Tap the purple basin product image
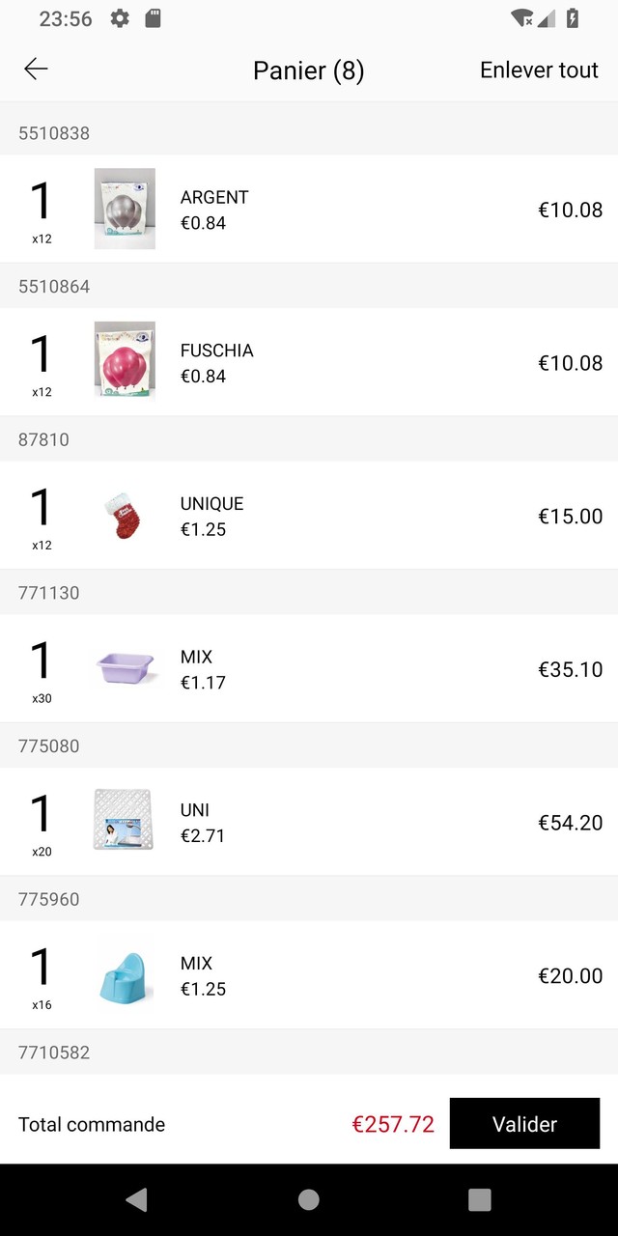 [125, 667]
